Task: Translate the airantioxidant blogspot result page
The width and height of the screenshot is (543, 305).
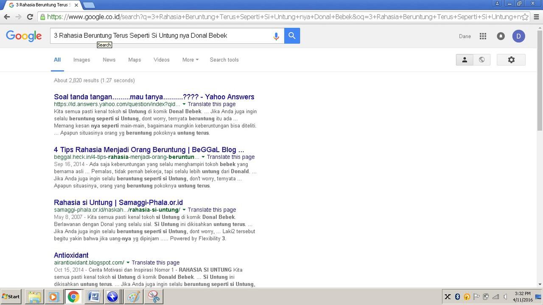Action: (155, 263)
